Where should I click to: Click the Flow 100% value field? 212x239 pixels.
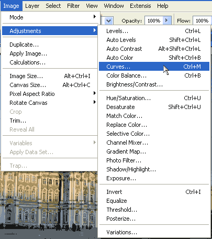(x=202, y=21)
